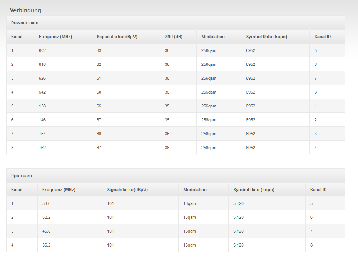358x265 pixels.
Task: Click the SNR (dB) column header
Action: tap(174, 37)
